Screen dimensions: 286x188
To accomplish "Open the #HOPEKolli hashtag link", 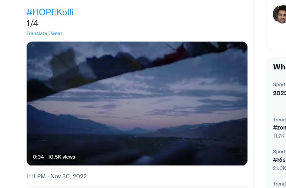I will pyautogui.click(x=50, y=12).
